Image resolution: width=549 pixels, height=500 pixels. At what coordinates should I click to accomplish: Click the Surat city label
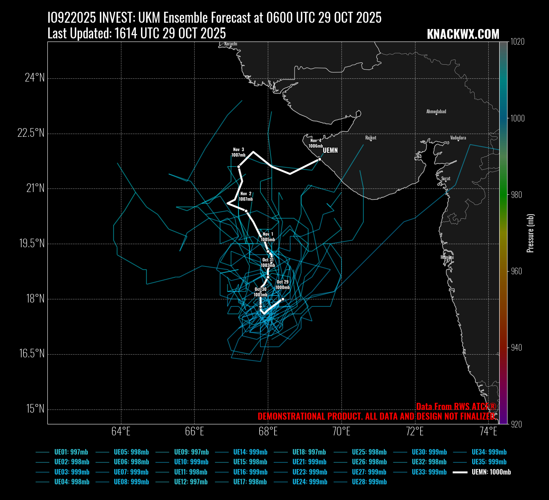pyautogui.click(x=446, y=179)
